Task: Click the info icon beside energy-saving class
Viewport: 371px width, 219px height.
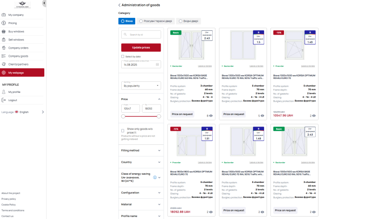Action: [155, 177]
